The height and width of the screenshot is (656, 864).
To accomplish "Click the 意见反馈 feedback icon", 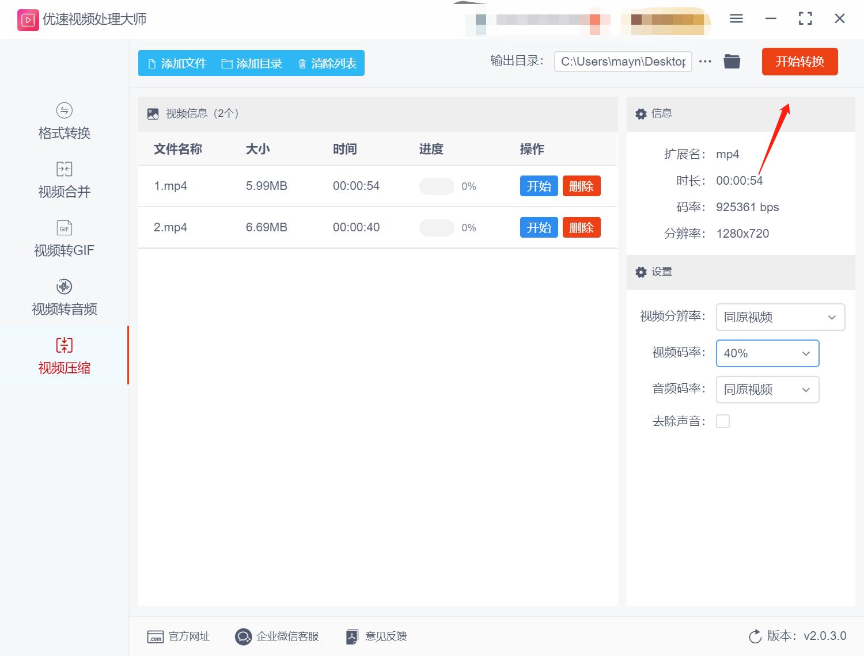I will 352,636.
